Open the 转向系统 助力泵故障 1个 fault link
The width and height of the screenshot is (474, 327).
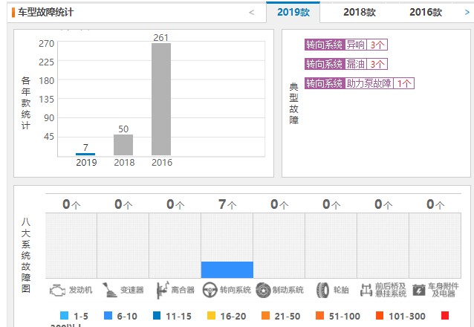[x=360, y=83]
